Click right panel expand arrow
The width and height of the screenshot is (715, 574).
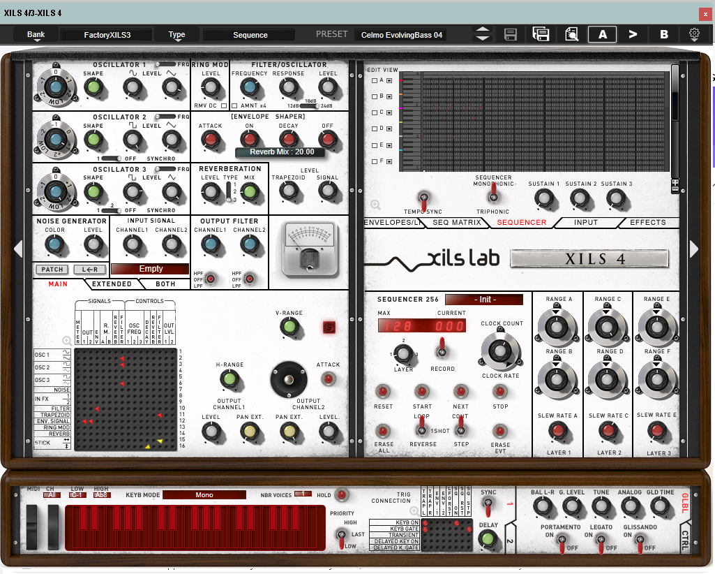pos(693,249)
